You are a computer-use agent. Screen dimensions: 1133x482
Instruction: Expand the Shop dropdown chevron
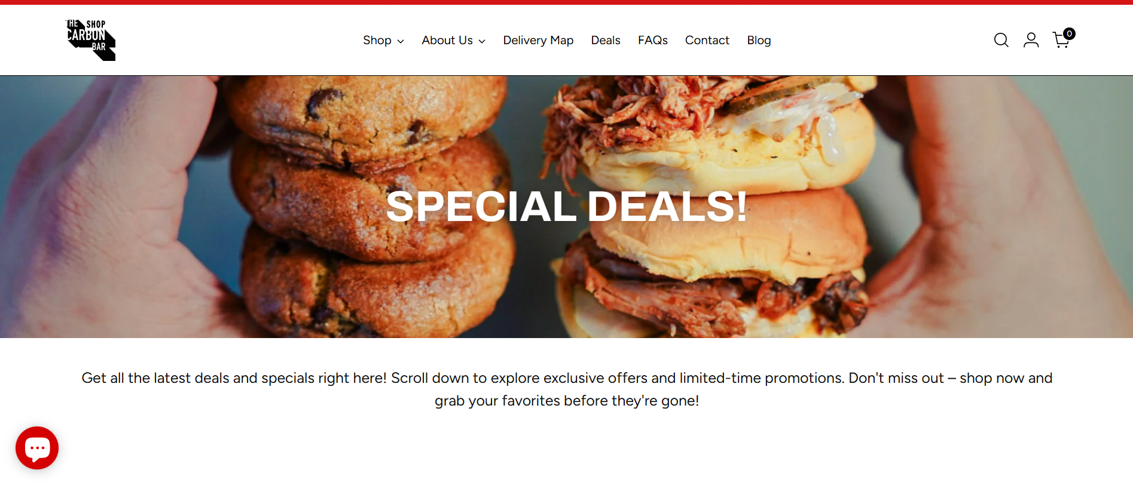click(x=401, y=41)
